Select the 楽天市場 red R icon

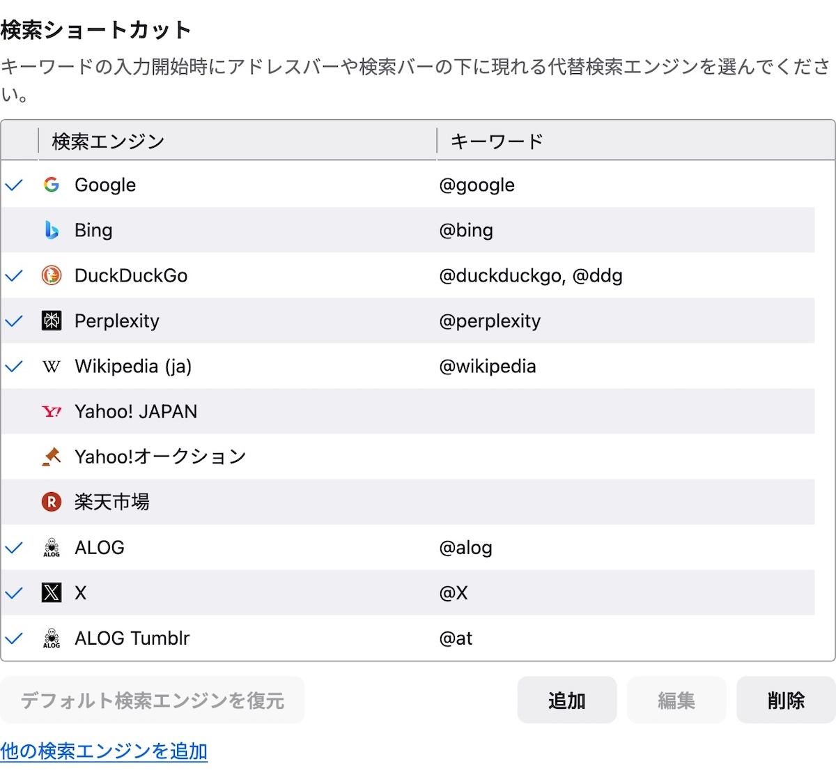(52, 502)
